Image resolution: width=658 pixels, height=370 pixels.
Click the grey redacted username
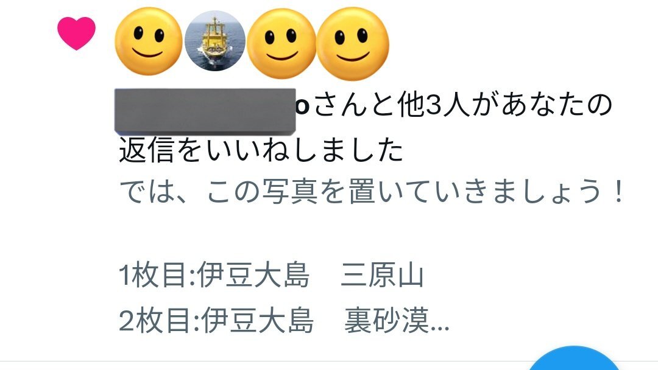pos(205,111)
